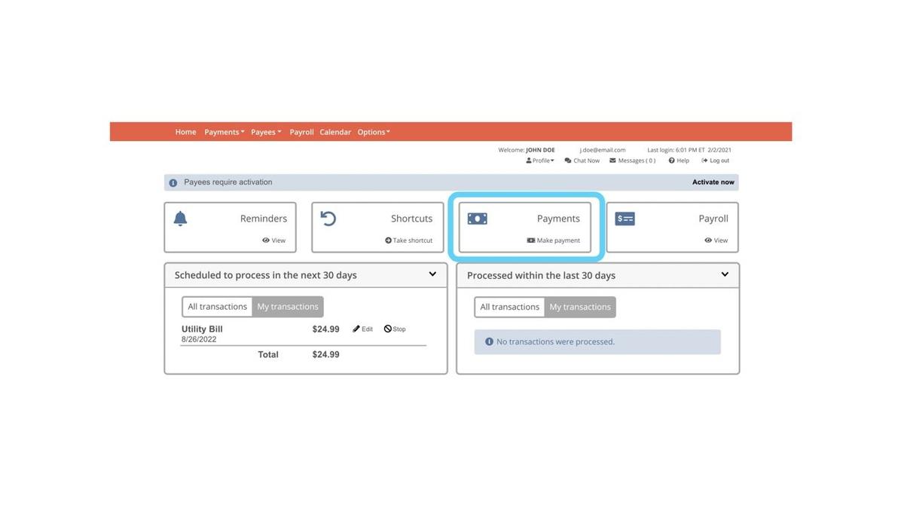Viewport: 904px width, 508px height.
Task: Click the eye View icon in Payroll card
Action: (708, 240)
